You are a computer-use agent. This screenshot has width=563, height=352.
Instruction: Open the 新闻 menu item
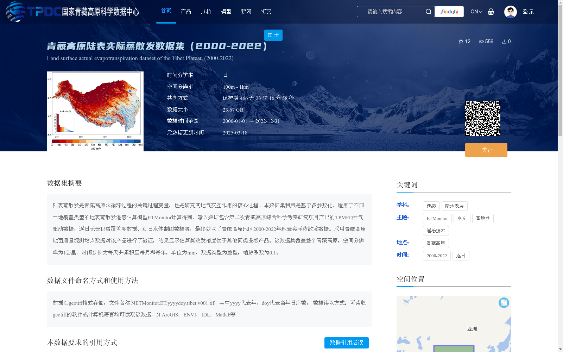tap(246, 12)
